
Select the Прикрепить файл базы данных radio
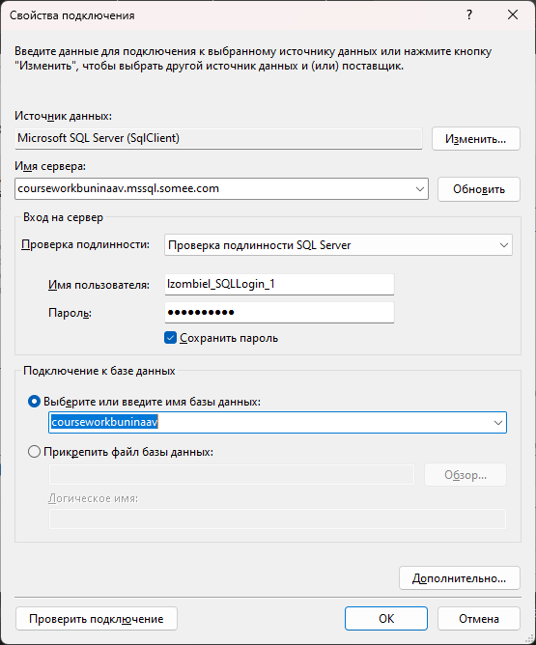point(34,452)
